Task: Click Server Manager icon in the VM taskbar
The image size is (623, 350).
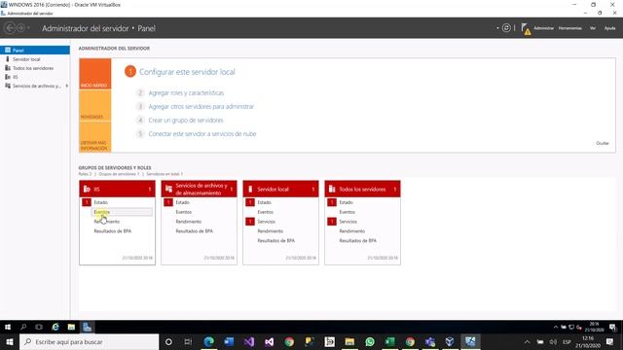Action: pyautogui.click(x=87, y=327)
